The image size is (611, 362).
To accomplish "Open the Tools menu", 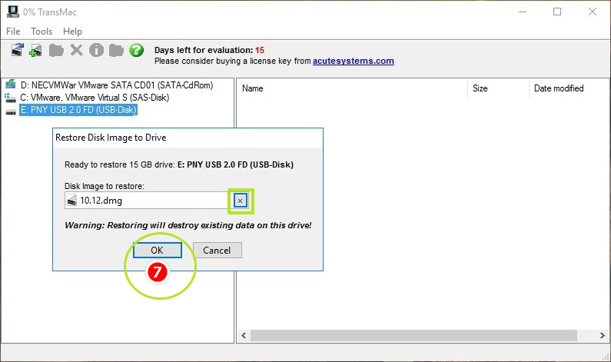I will click(42, 32).
